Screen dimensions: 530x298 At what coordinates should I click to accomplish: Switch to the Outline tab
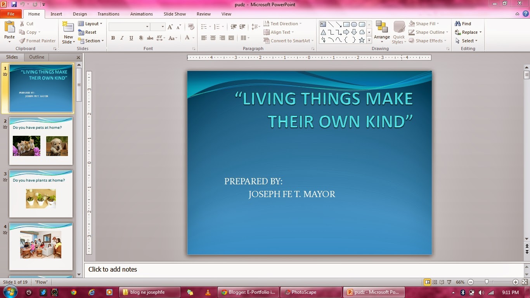point(36,57)
